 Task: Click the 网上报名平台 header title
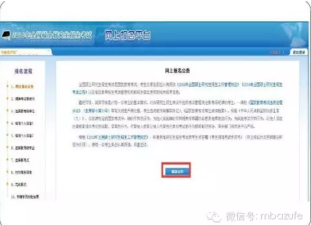(x=127, y=35)
